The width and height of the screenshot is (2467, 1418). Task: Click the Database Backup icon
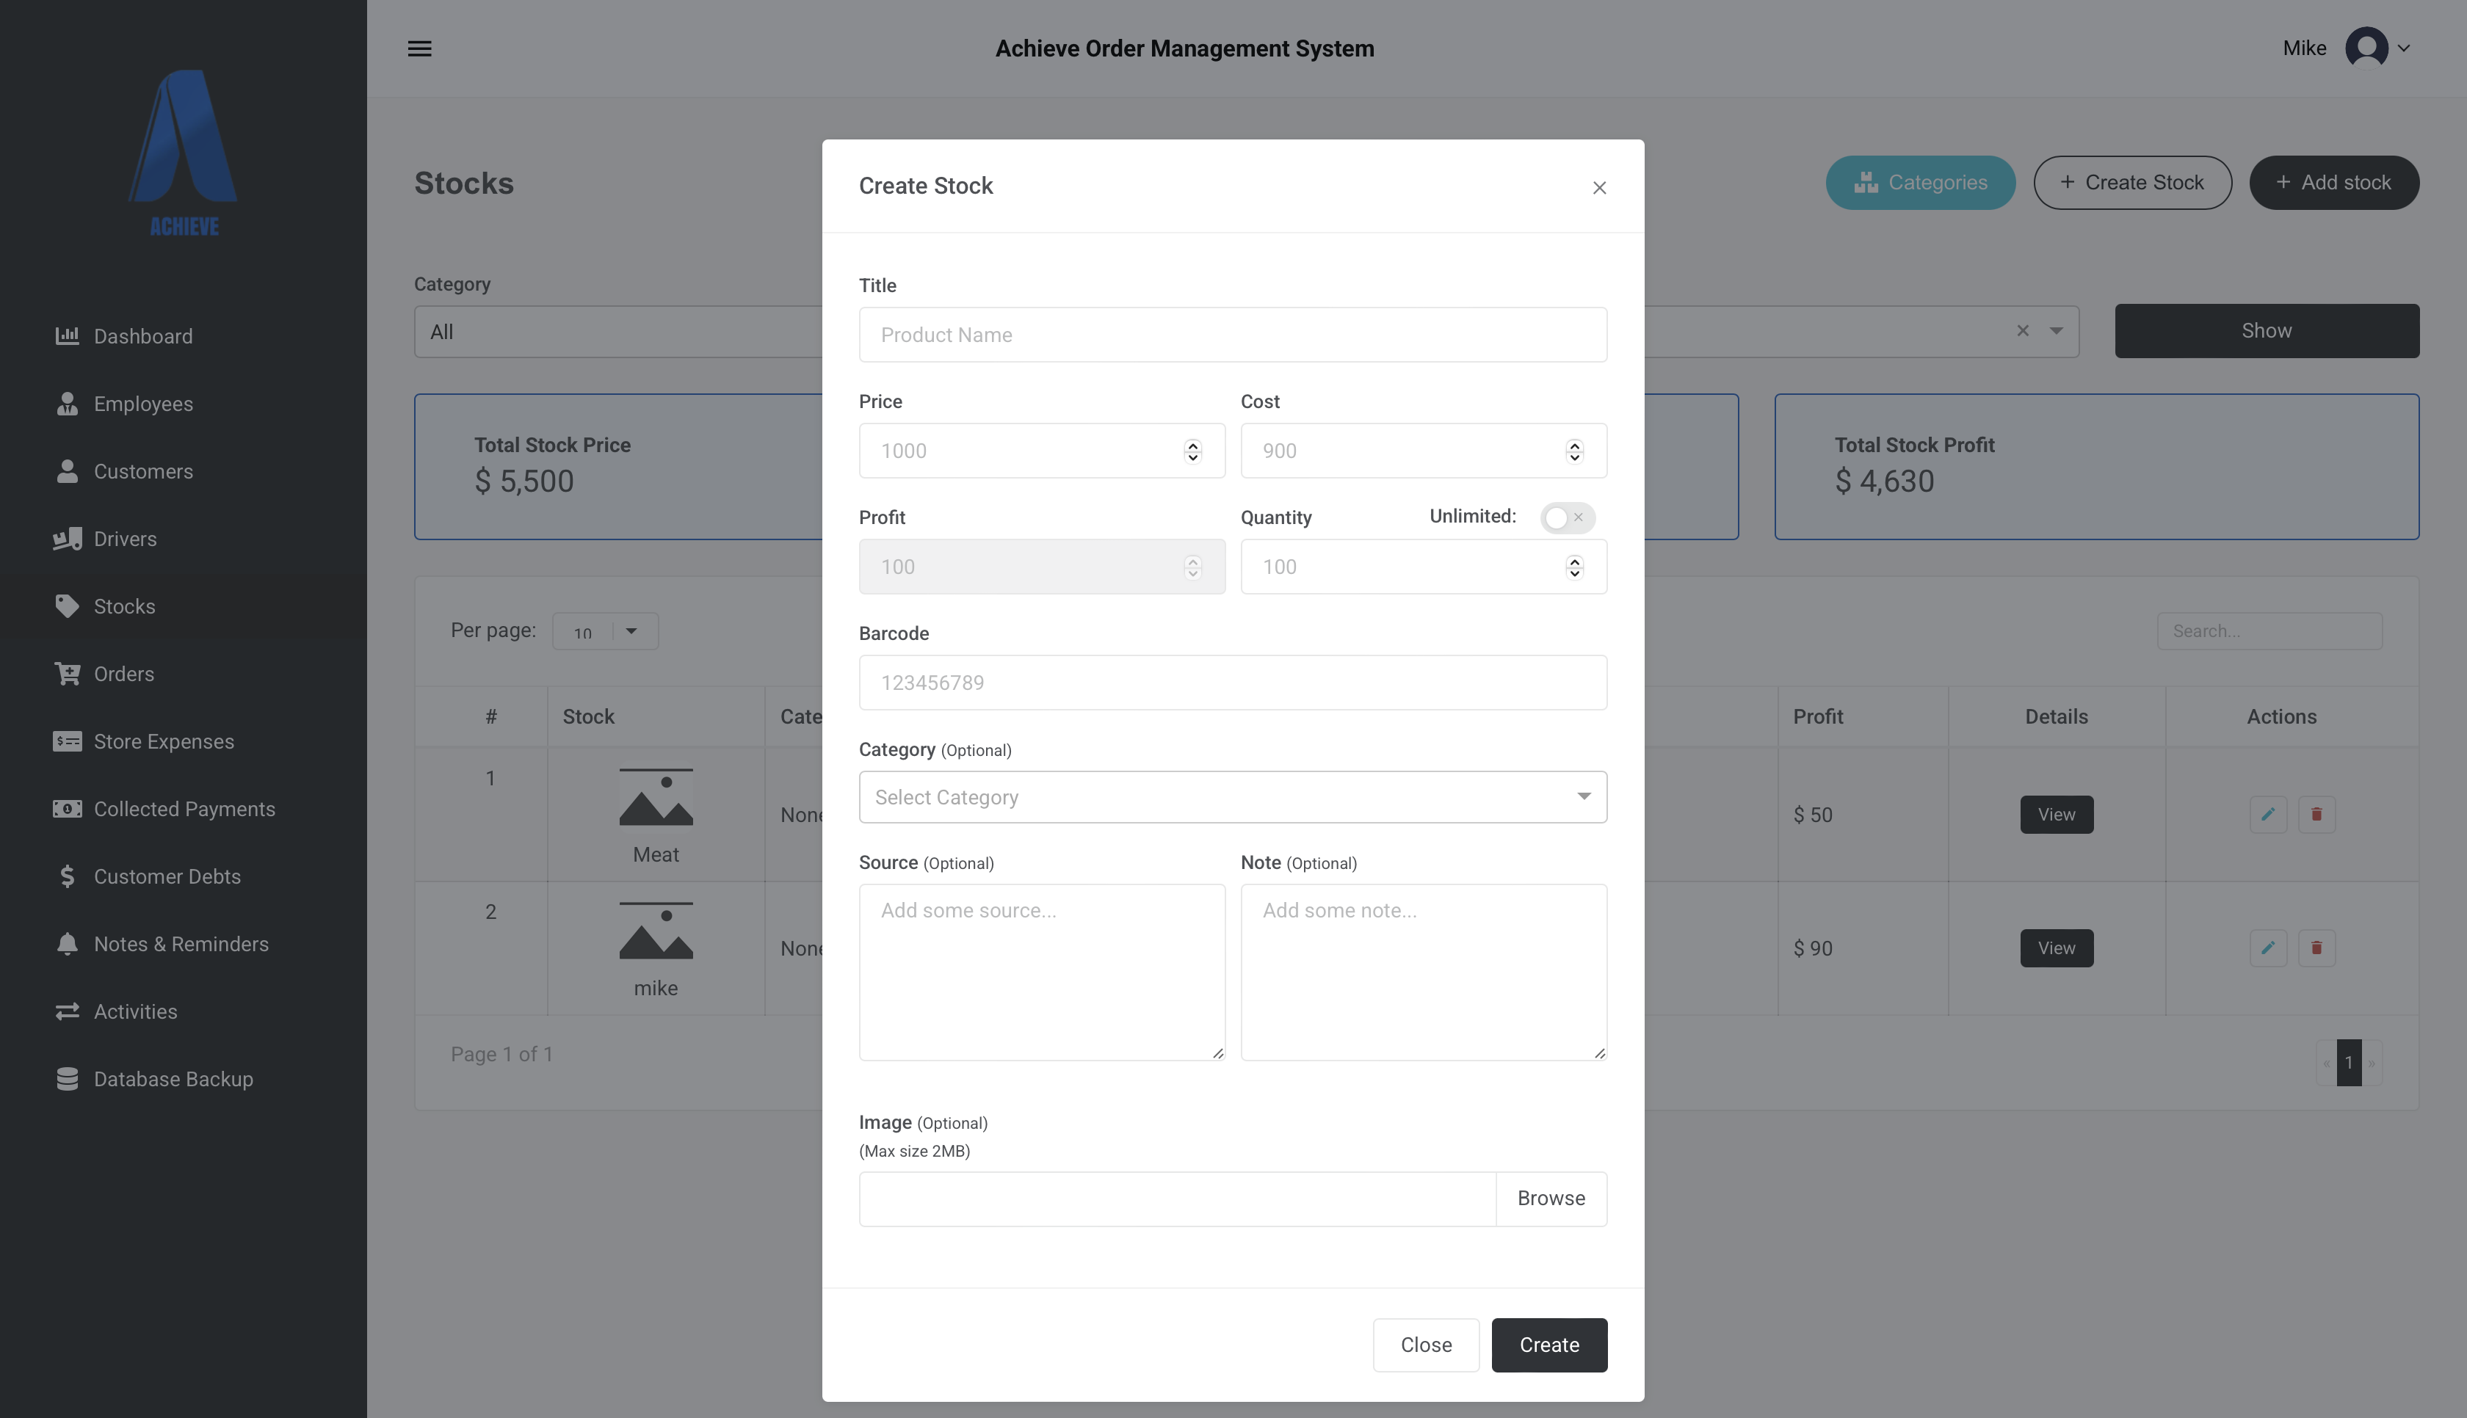(68, 1079)
